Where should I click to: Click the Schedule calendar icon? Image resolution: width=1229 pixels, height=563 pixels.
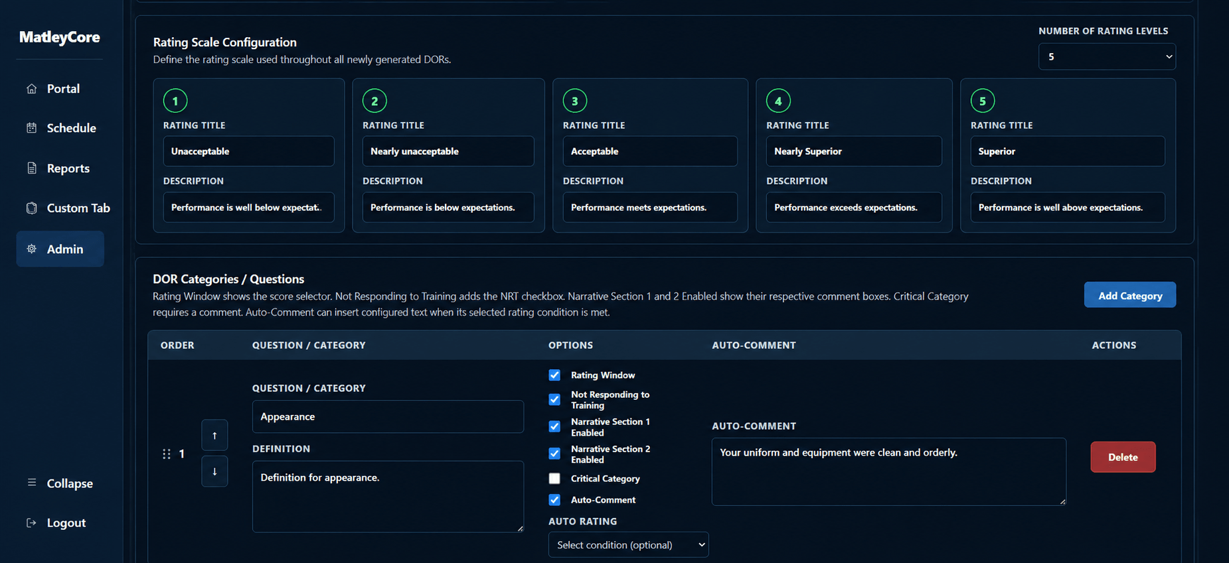(31, 128)
